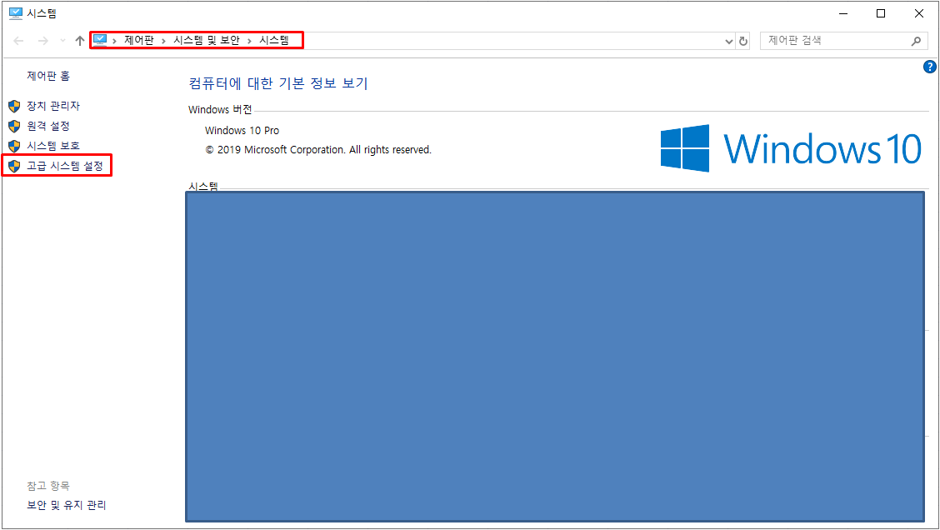
Task: Select 제어판 in the breadcrumb path
Action: (139, 40)
